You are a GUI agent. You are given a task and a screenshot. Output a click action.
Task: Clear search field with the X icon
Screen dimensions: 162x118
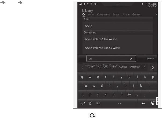coord(131,59)
